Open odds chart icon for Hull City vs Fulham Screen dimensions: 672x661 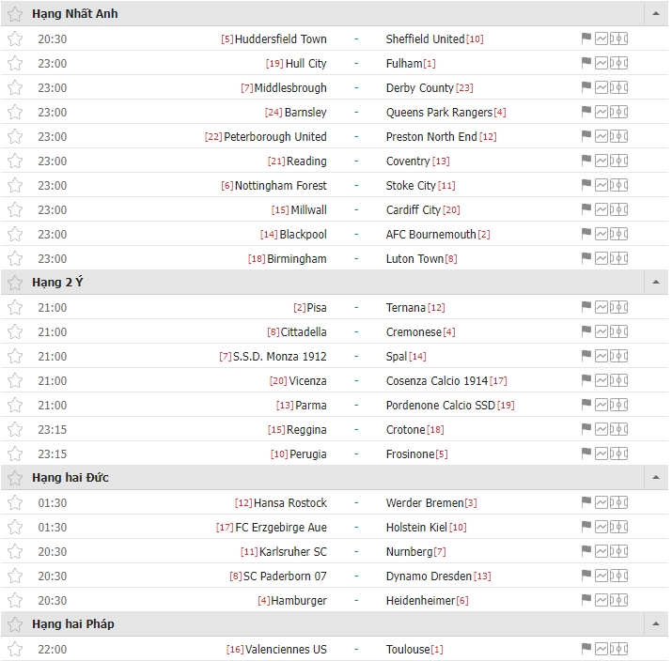[x=602, y=63]
